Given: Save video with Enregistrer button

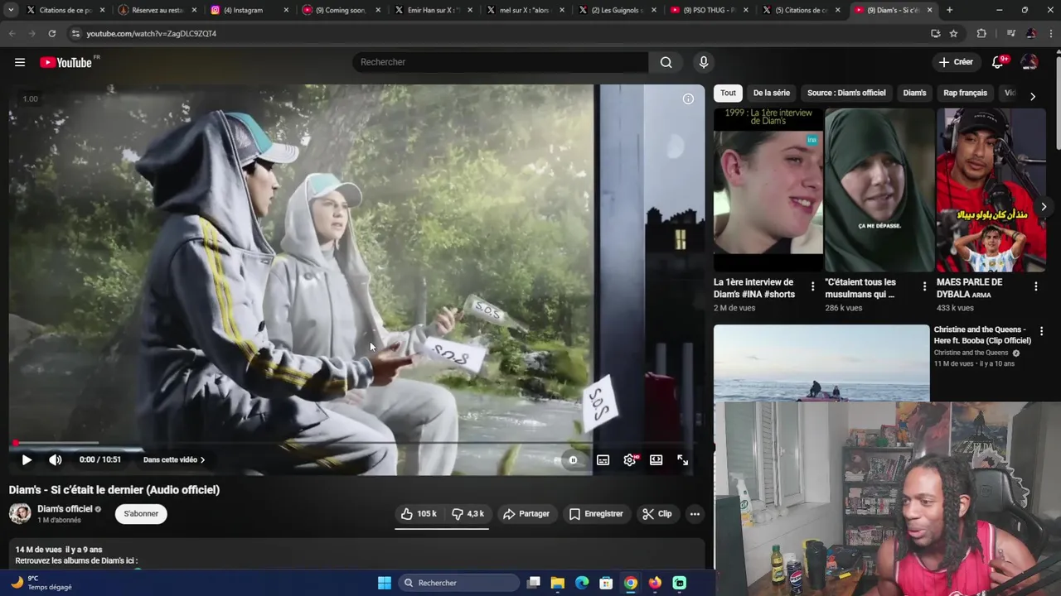Looking at the screenshot, I should click(x=596, y=514).
